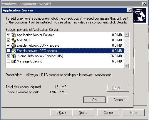Click the subcomponents list scroll down arrow

point(126,66)
